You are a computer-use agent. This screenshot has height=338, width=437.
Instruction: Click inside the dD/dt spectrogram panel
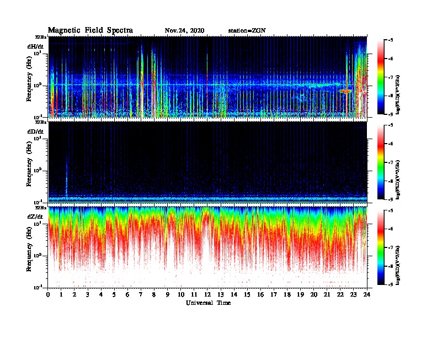click(207, 162)
